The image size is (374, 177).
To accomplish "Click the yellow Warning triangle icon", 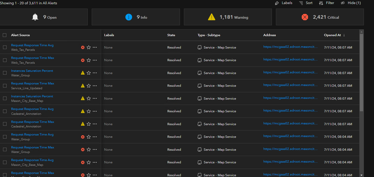I will [212, 17].
